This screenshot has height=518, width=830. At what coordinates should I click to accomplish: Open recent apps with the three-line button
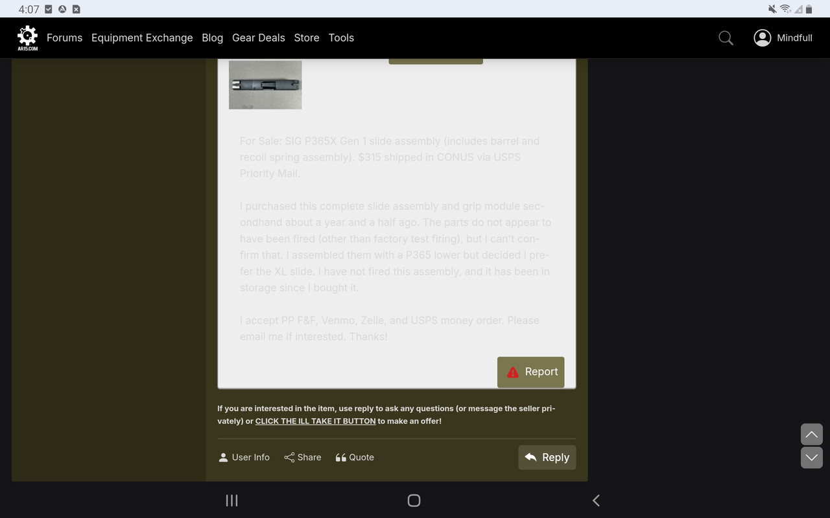(x=231, y=500)
